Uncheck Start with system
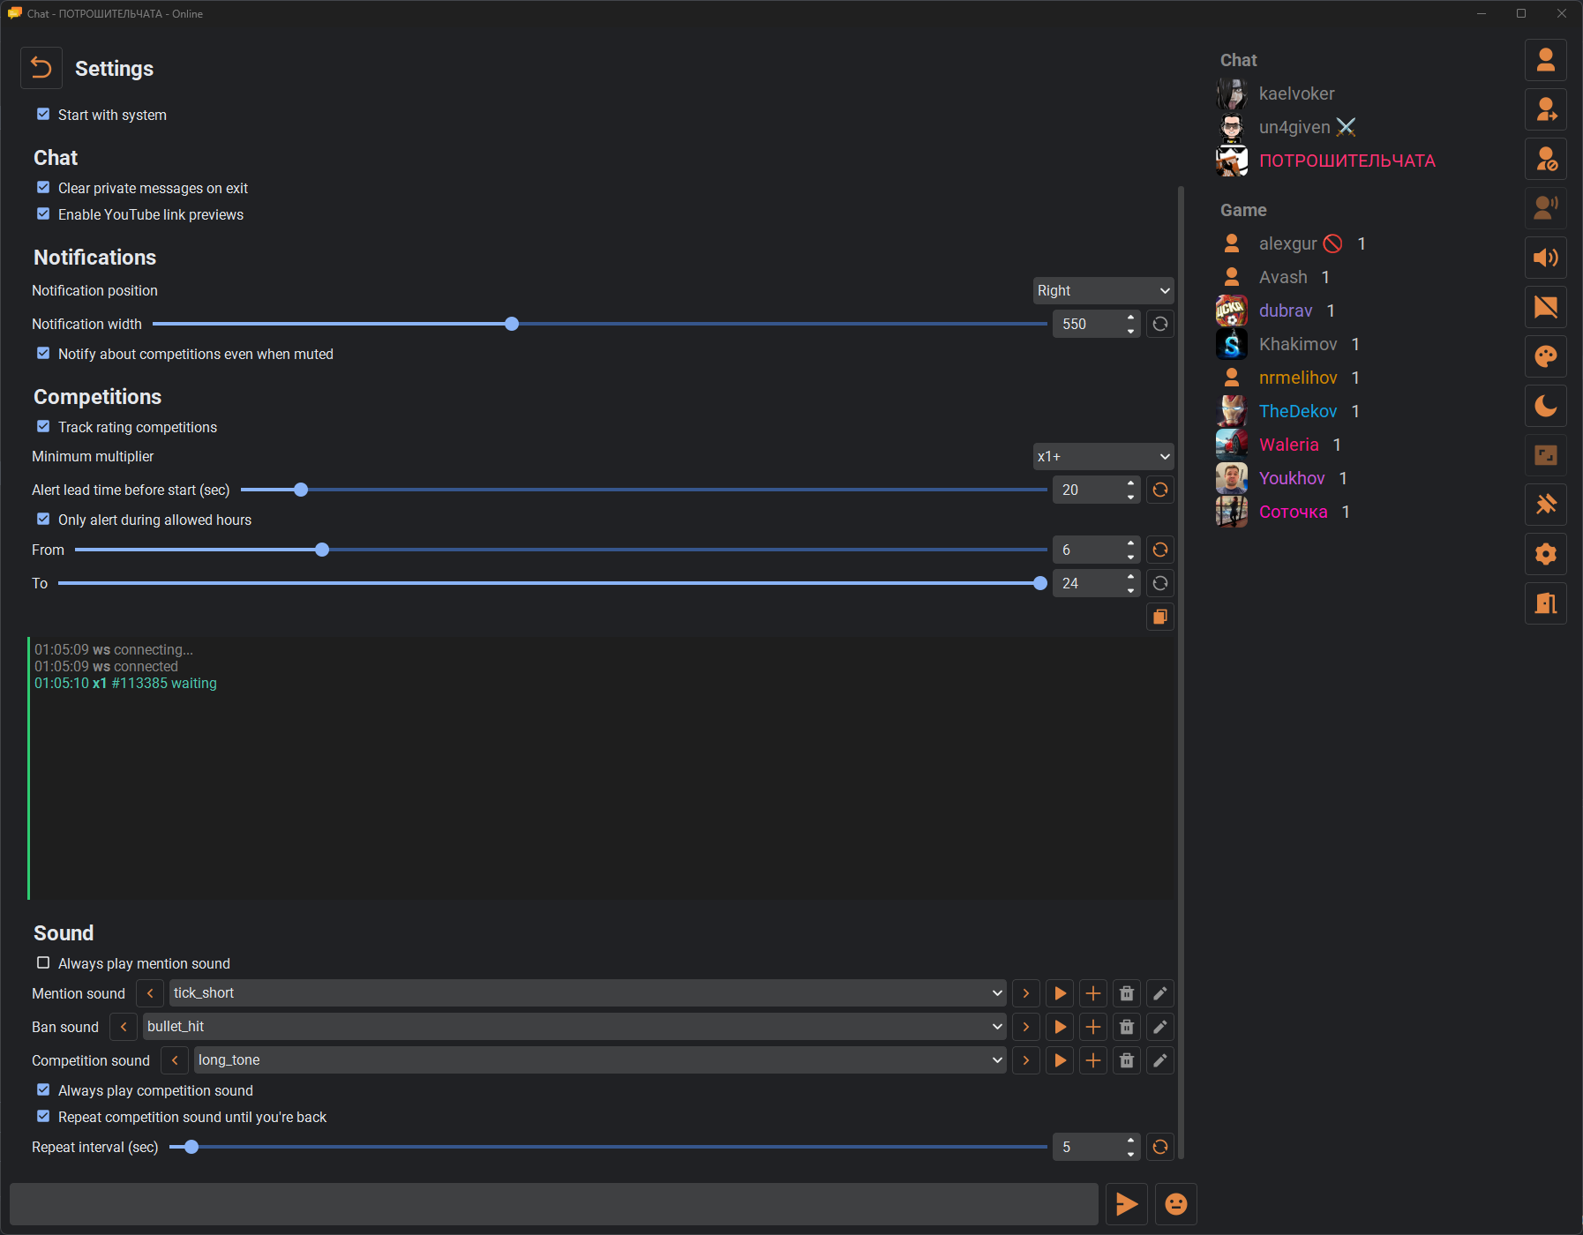 pos(43,115)
